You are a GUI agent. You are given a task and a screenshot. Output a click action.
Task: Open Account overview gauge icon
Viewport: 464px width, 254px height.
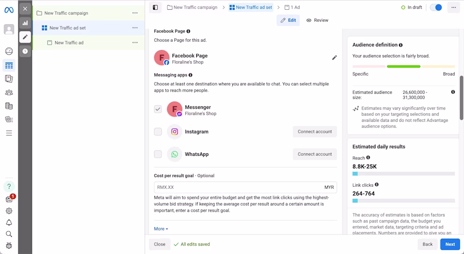9,51
